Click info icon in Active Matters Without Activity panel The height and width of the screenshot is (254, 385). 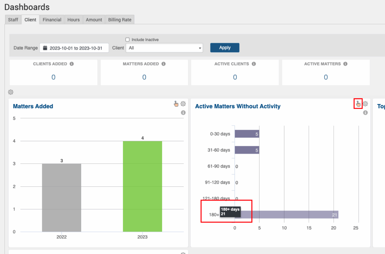365,113
